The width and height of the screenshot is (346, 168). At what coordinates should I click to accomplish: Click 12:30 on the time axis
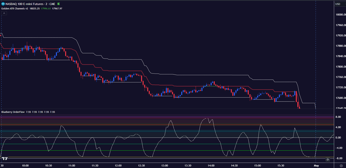(141, 166)
